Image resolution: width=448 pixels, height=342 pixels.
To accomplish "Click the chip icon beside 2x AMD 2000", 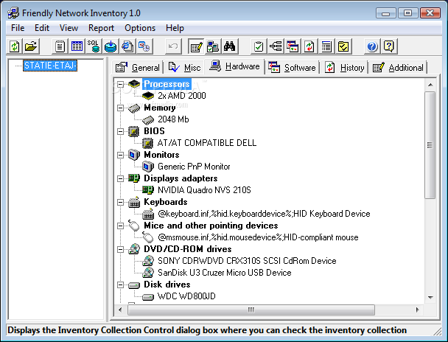I will point(148,96).
